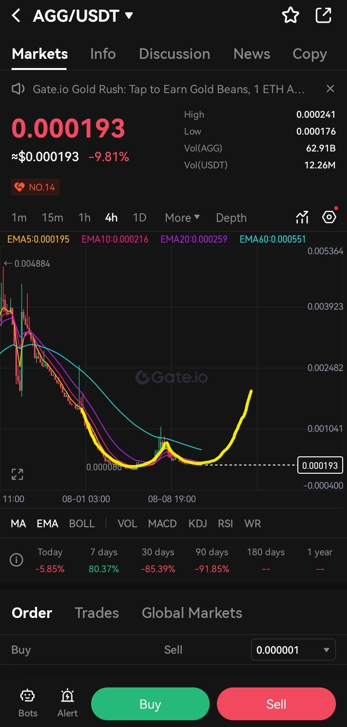Tap the Low value 0.000176
Image resolution: width=347 pixels, height=727 pixels.
316,131
